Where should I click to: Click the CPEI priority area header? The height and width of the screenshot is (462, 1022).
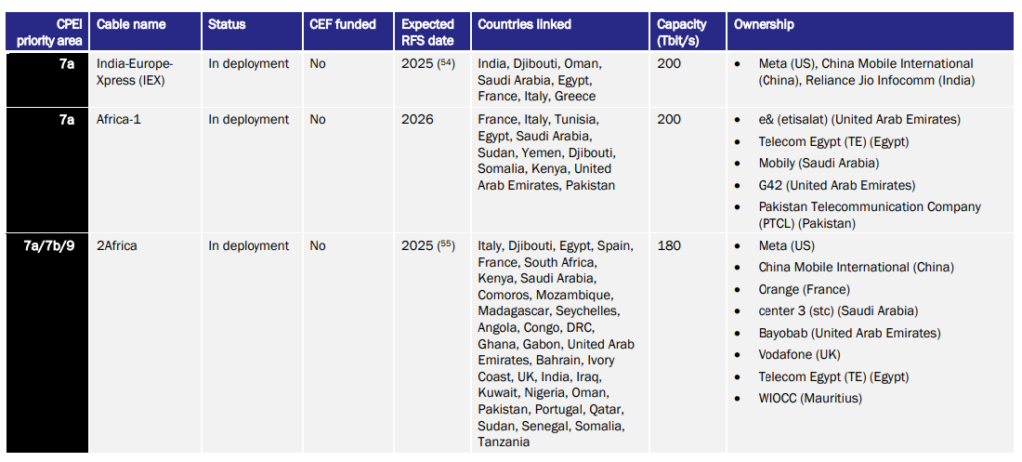coord(46,32)
